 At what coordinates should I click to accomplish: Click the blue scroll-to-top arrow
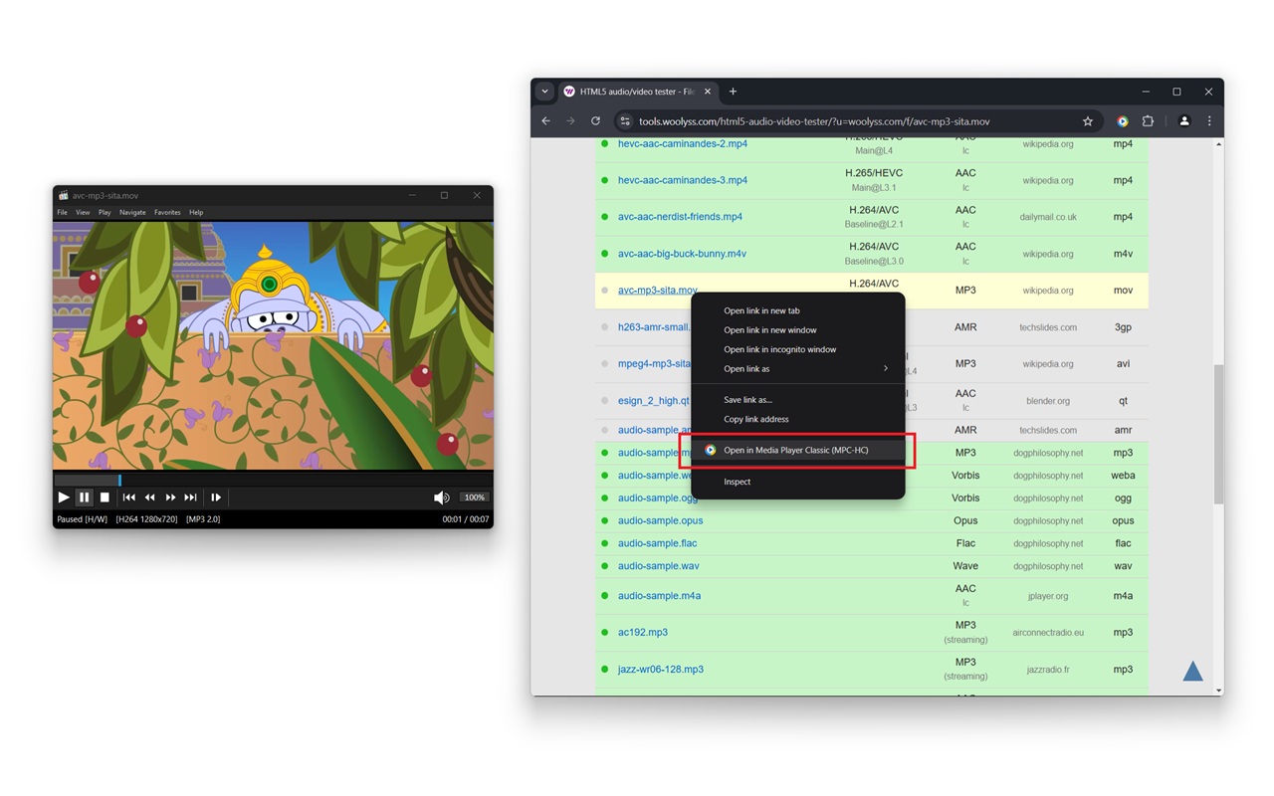click(x=1192, y=671)
